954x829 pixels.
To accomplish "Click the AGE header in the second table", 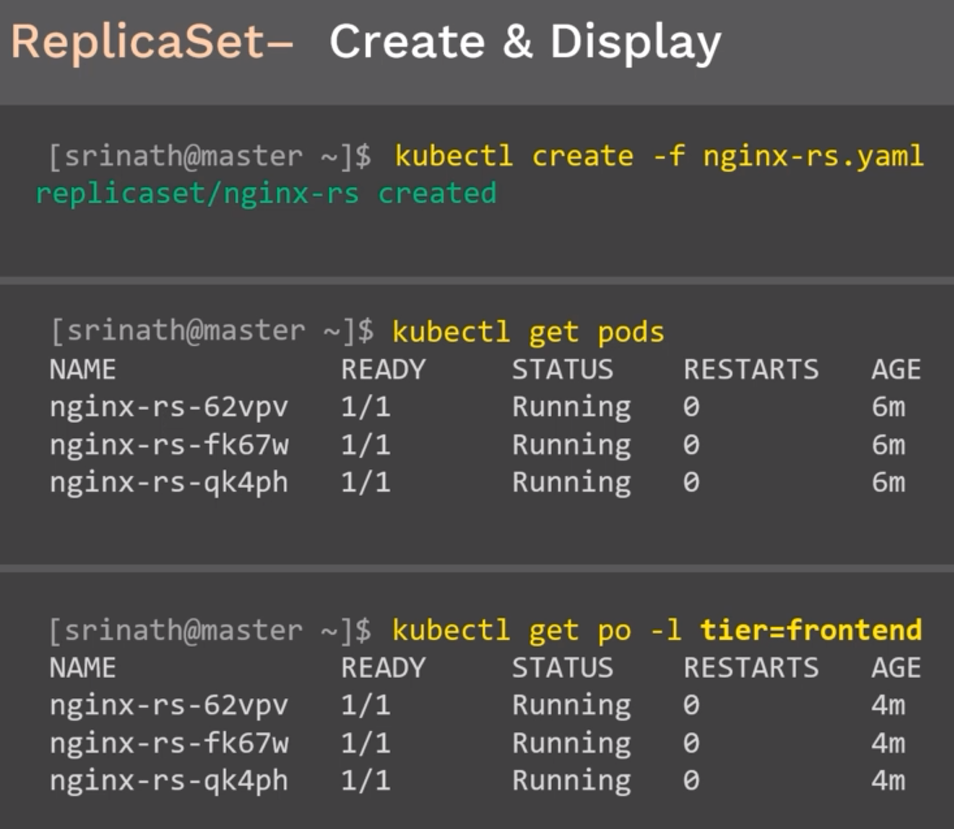I will click(x=896, y=668).
